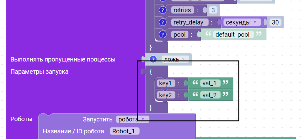
Task: Click help icon before the ложь block
Action: (x=153, y=59)
